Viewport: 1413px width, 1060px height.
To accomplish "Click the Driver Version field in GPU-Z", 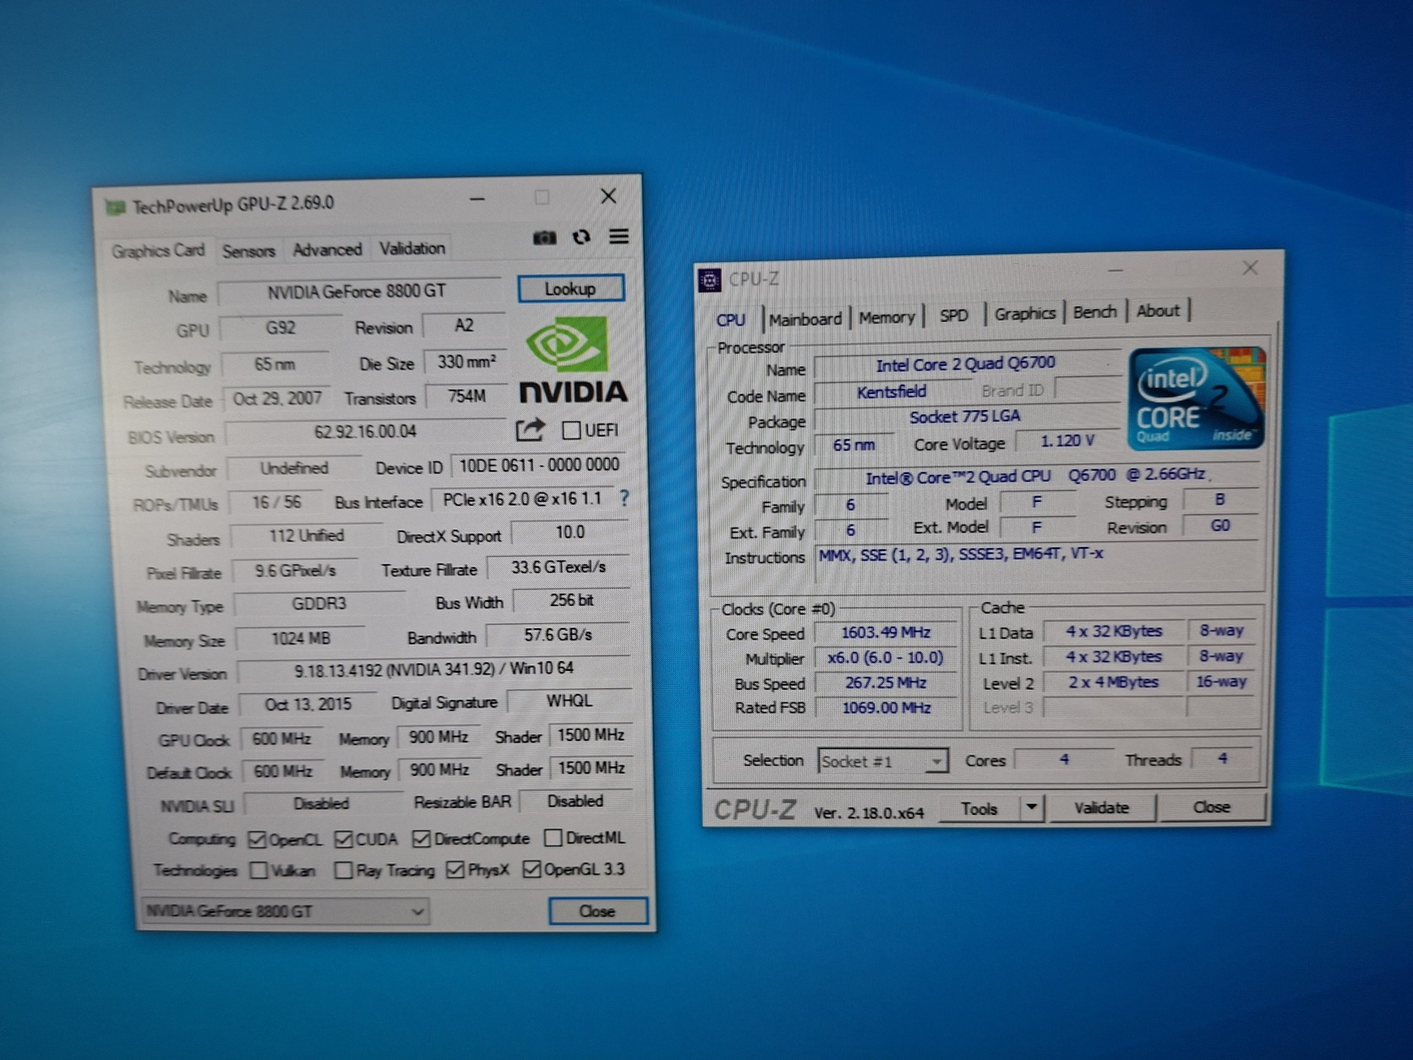I will click(434, 669).
